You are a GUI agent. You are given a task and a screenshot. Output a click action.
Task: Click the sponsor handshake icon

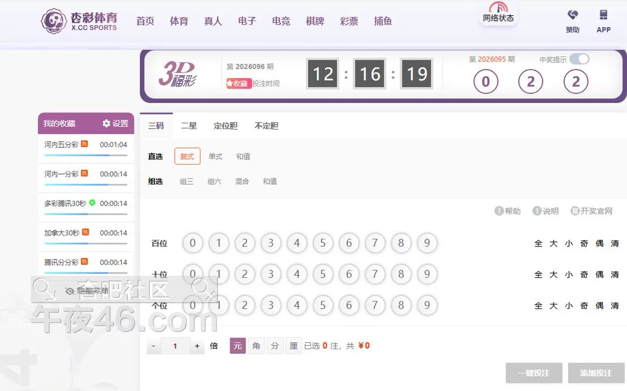click(x=572, y=15)
